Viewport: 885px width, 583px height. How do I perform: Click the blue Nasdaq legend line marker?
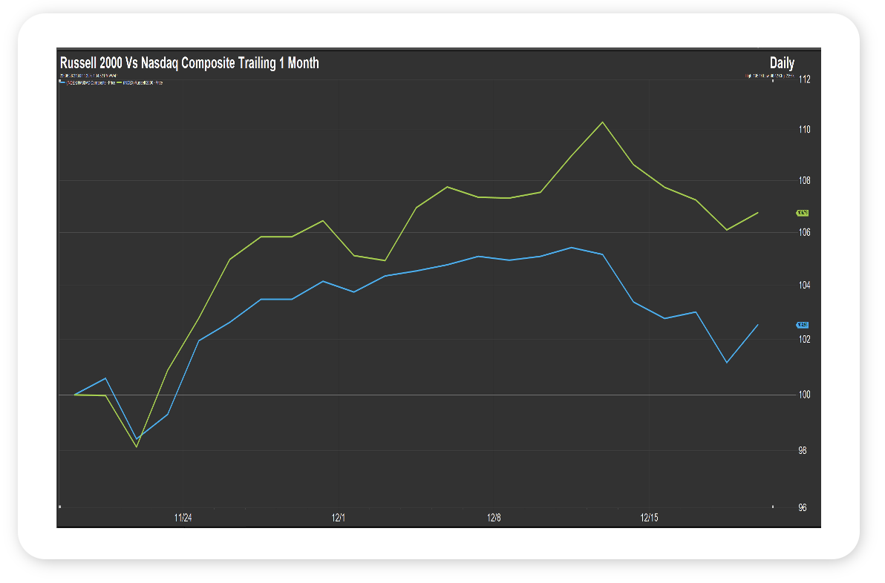[x=62, y=82]
